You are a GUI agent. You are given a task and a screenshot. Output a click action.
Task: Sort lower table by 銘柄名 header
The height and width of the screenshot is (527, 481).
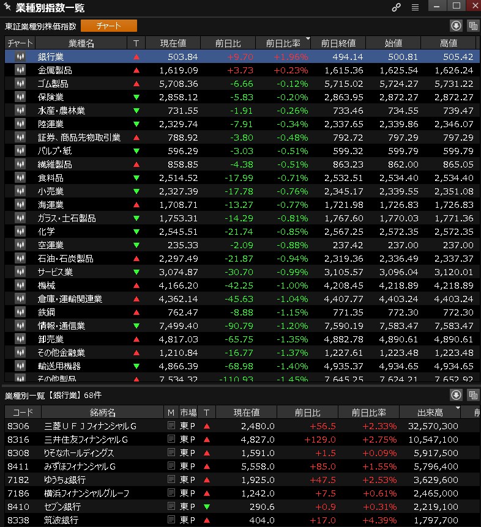(103, 413)
